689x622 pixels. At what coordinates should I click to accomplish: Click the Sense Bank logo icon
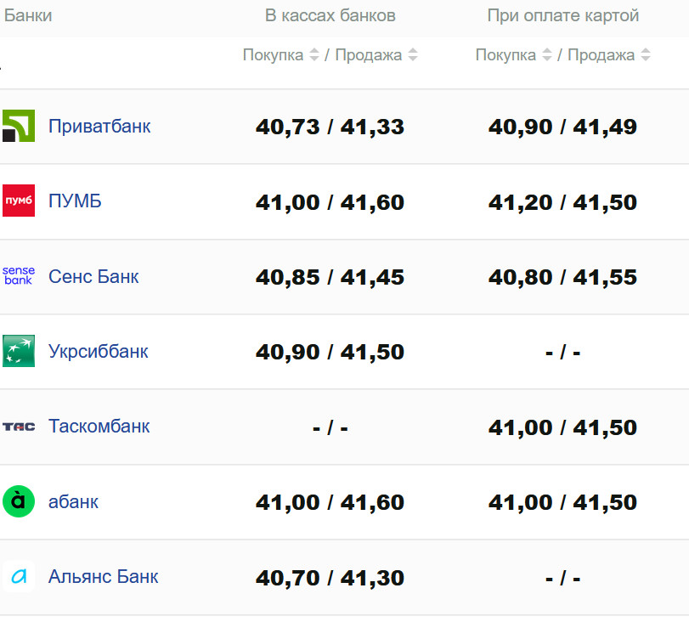[x=19, y=275]
